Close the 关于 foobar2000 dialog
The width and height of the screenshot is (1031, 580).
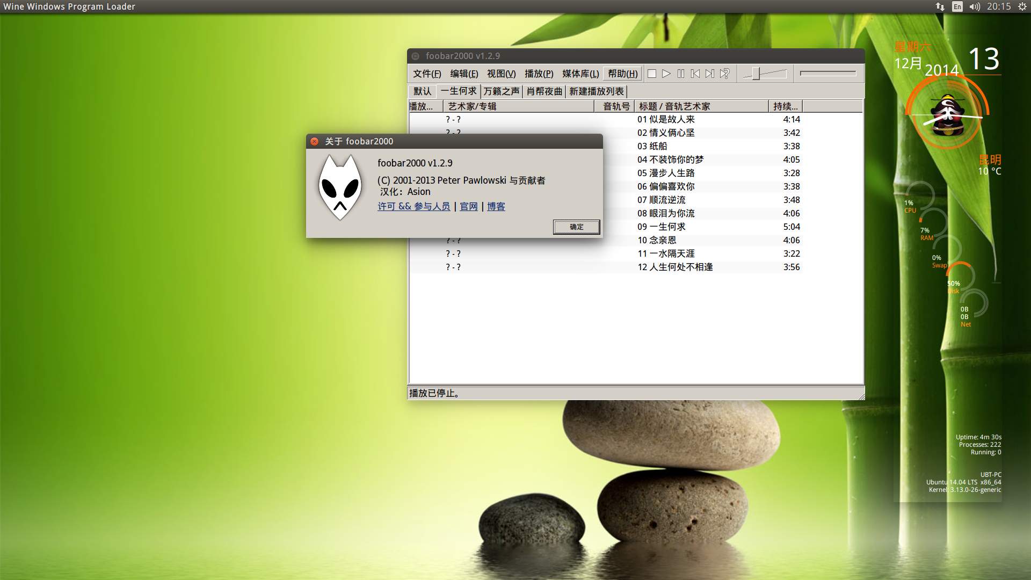[315, 141]
